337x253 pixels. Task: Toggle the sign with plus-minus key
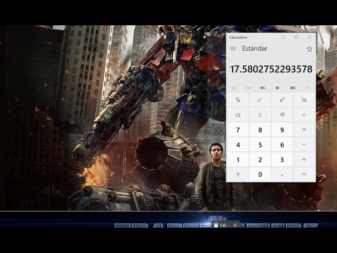point(238,174)
